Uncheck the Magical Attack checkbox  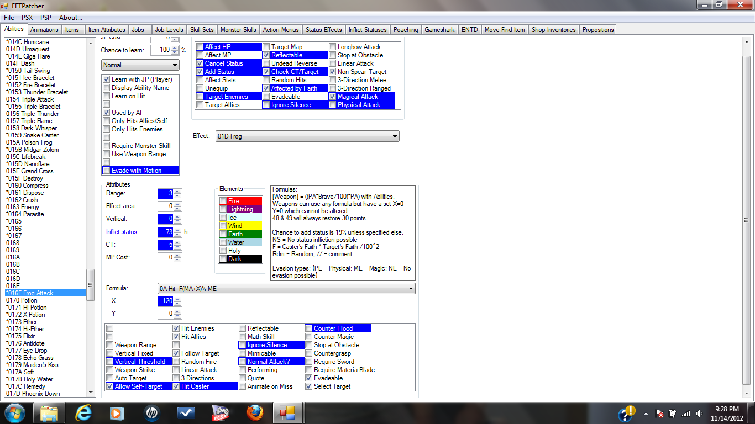pos(332,97)
